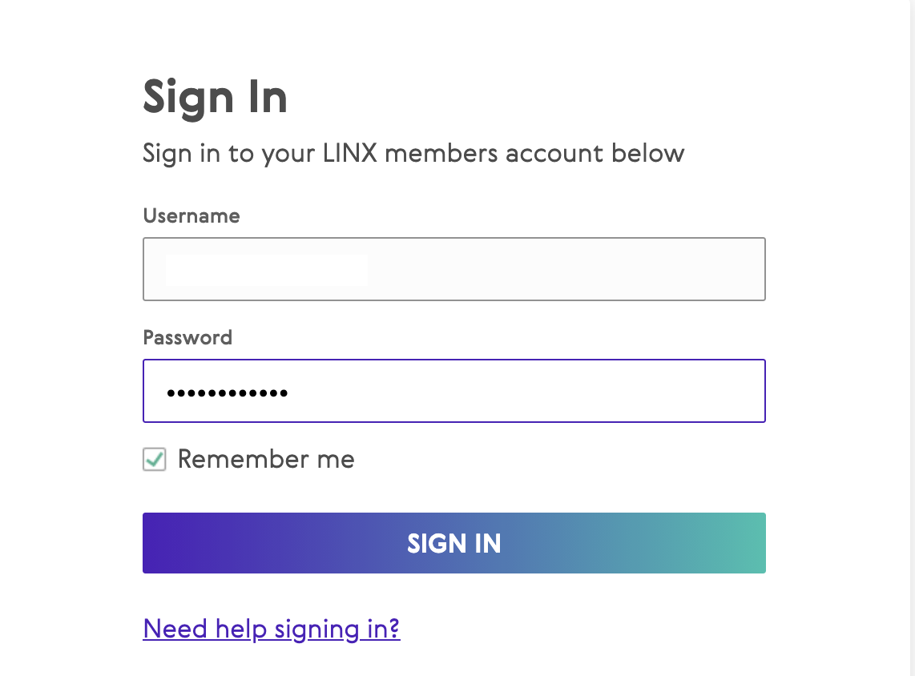Click the LINX members account subtitle
This screenshot has width=915, height=676.
413,153
